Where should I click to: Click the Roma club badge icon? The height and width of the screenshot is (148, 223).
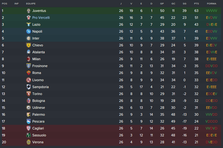tap(29, 73)
